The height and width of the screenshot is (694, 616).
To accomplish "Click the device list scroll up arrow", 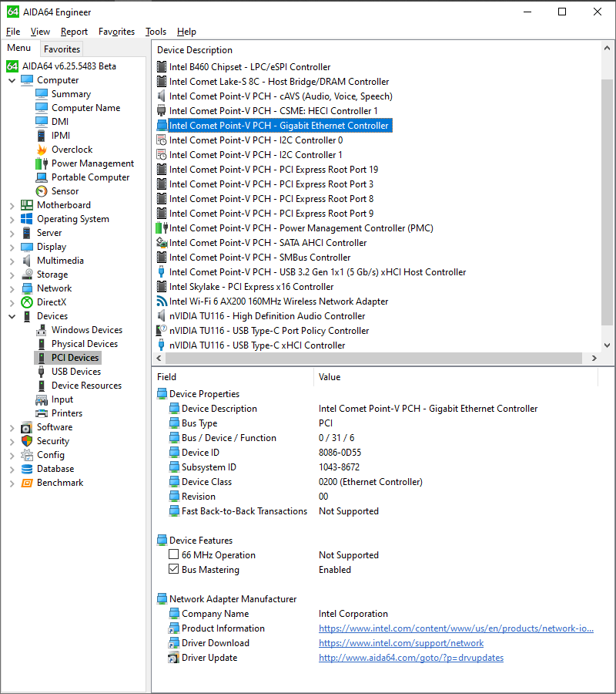I will click(608, 48).
